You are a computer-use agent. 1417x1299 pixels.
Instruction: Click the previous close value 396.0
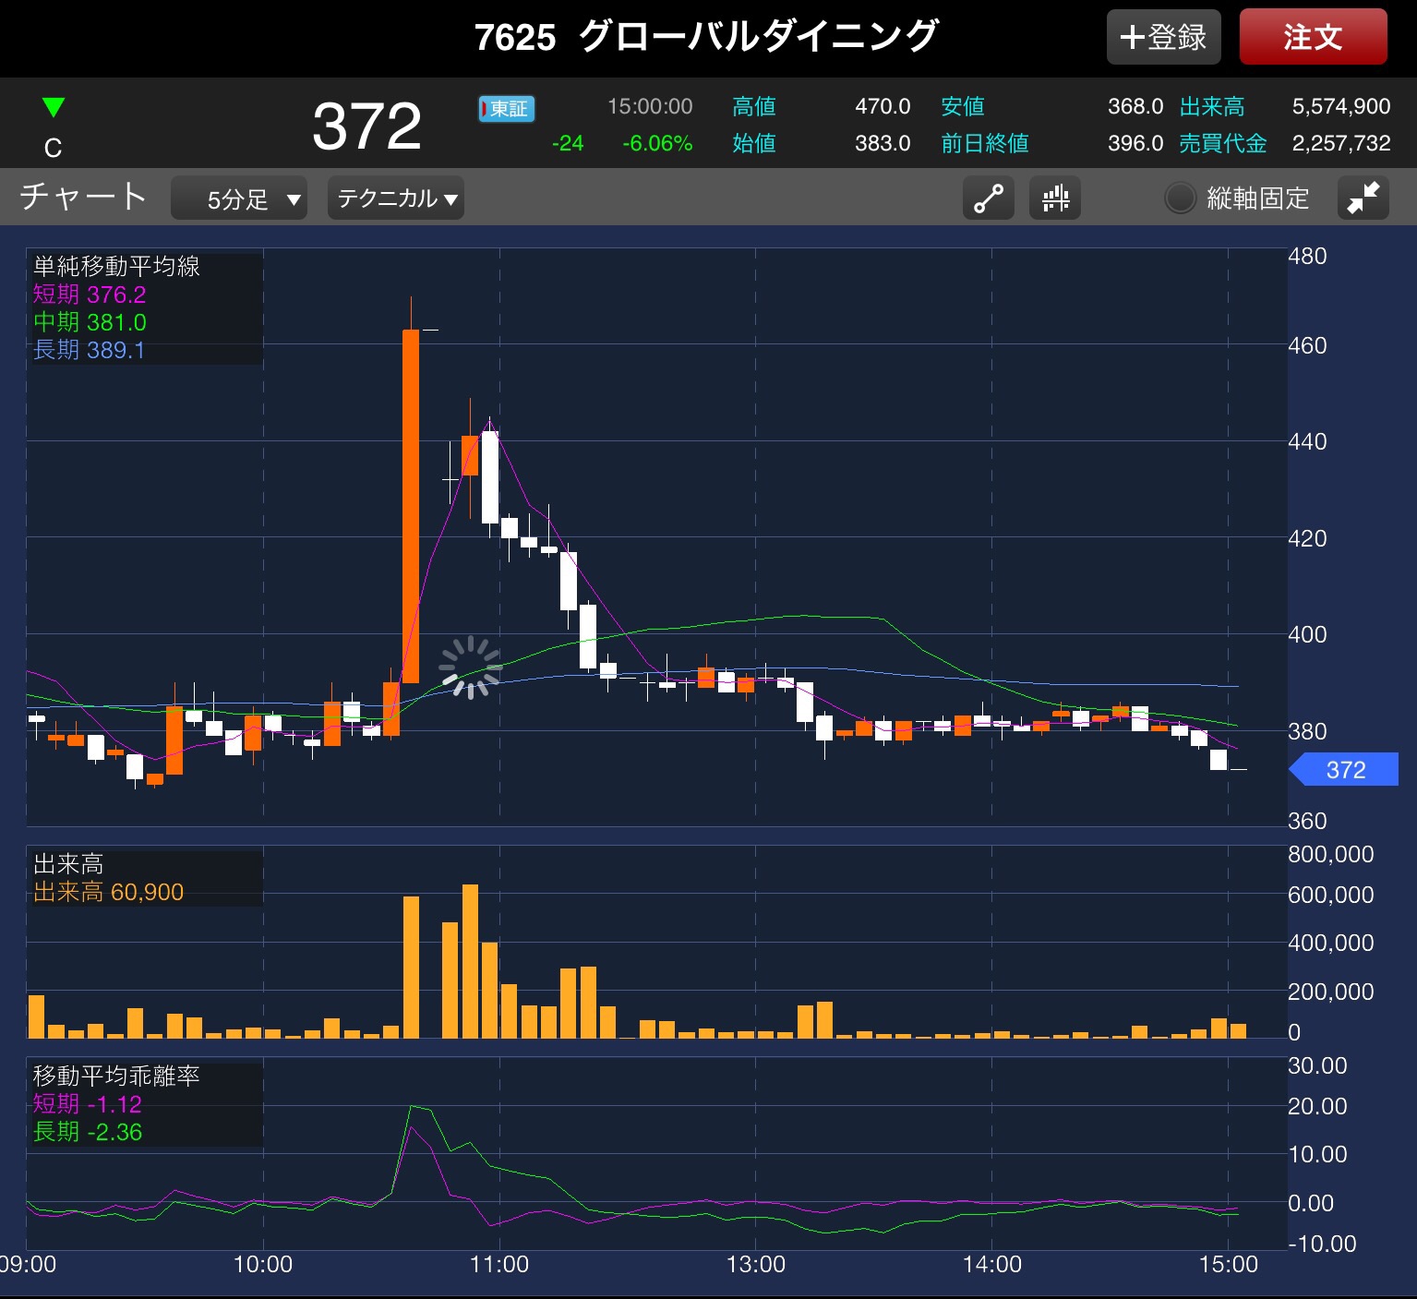(1135, 144)
